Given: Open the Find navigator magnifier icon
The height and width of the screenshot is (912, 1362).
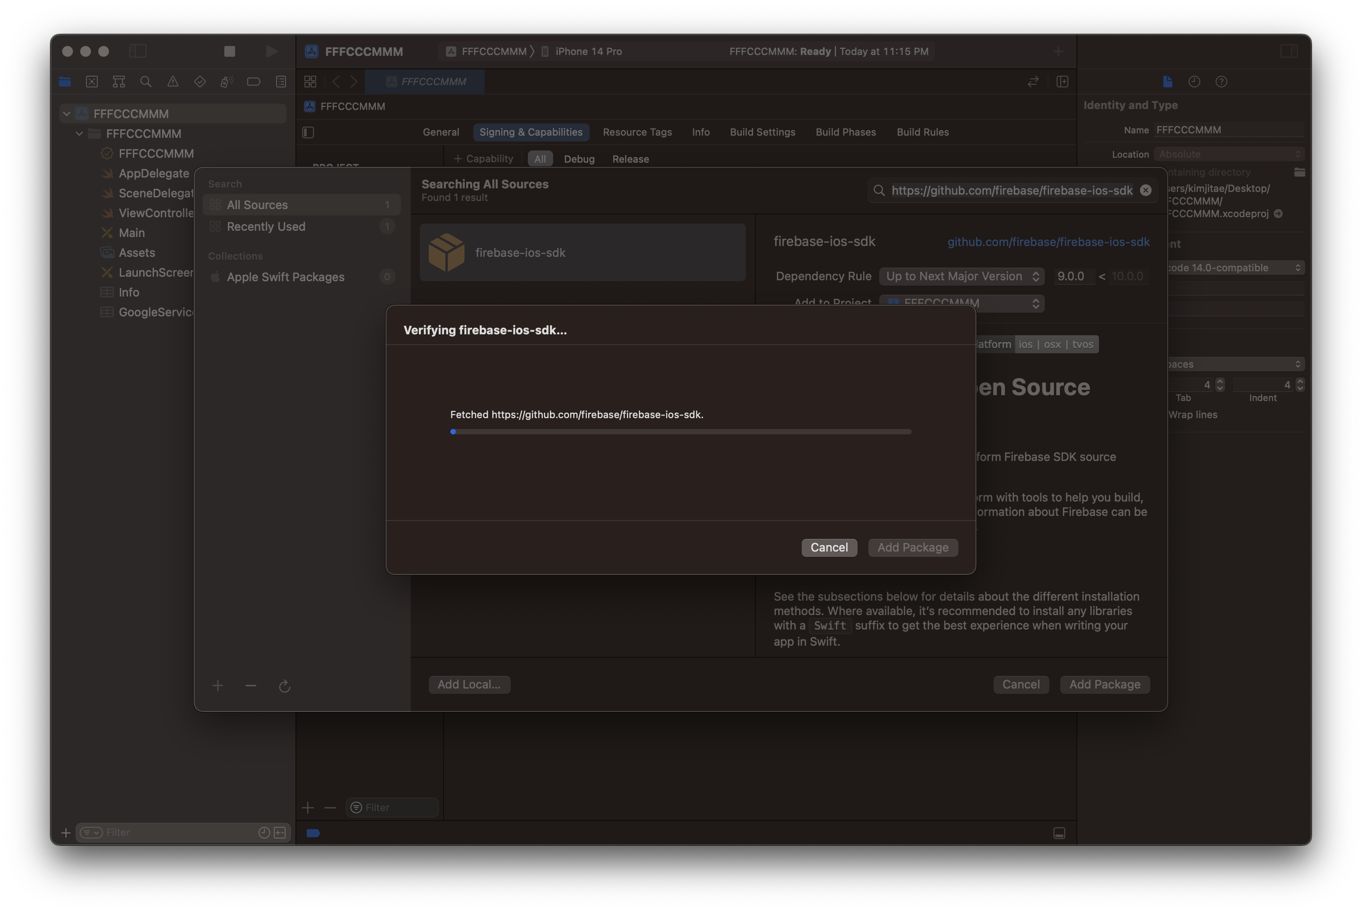Looking at the screenshot, I should click(146, 82).
